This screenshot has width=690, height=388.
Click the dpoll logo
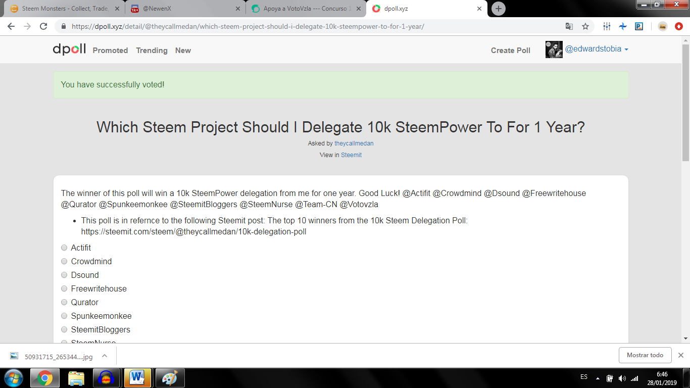69,50
